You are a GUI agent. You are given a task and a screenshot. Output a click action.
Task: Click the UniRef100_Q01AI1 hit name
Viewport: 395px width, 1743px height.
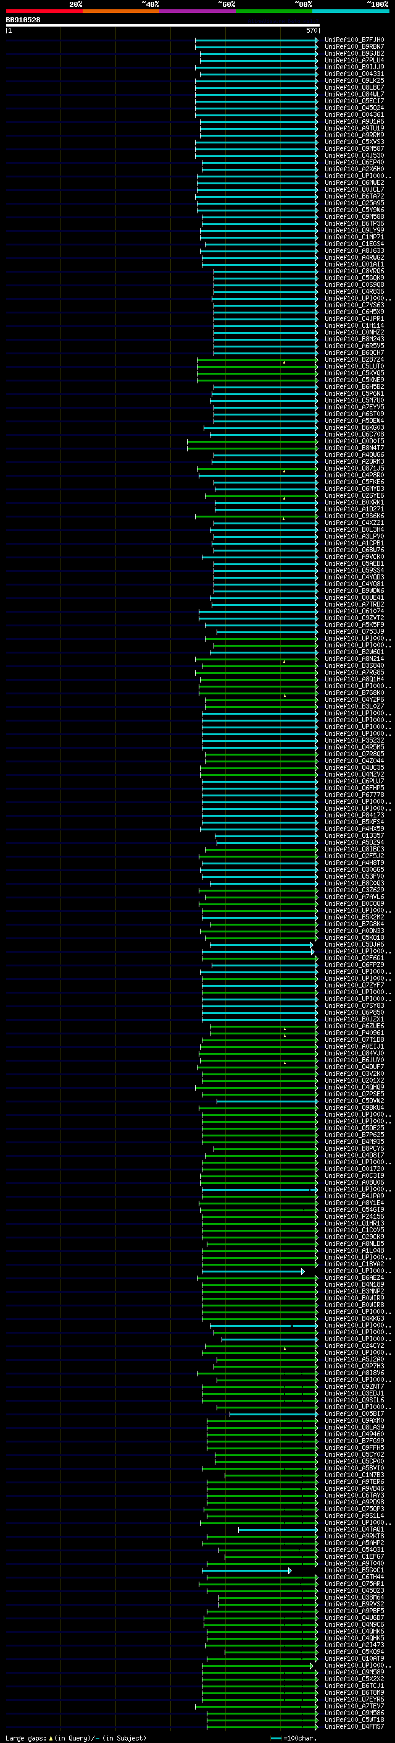(354, 264)
